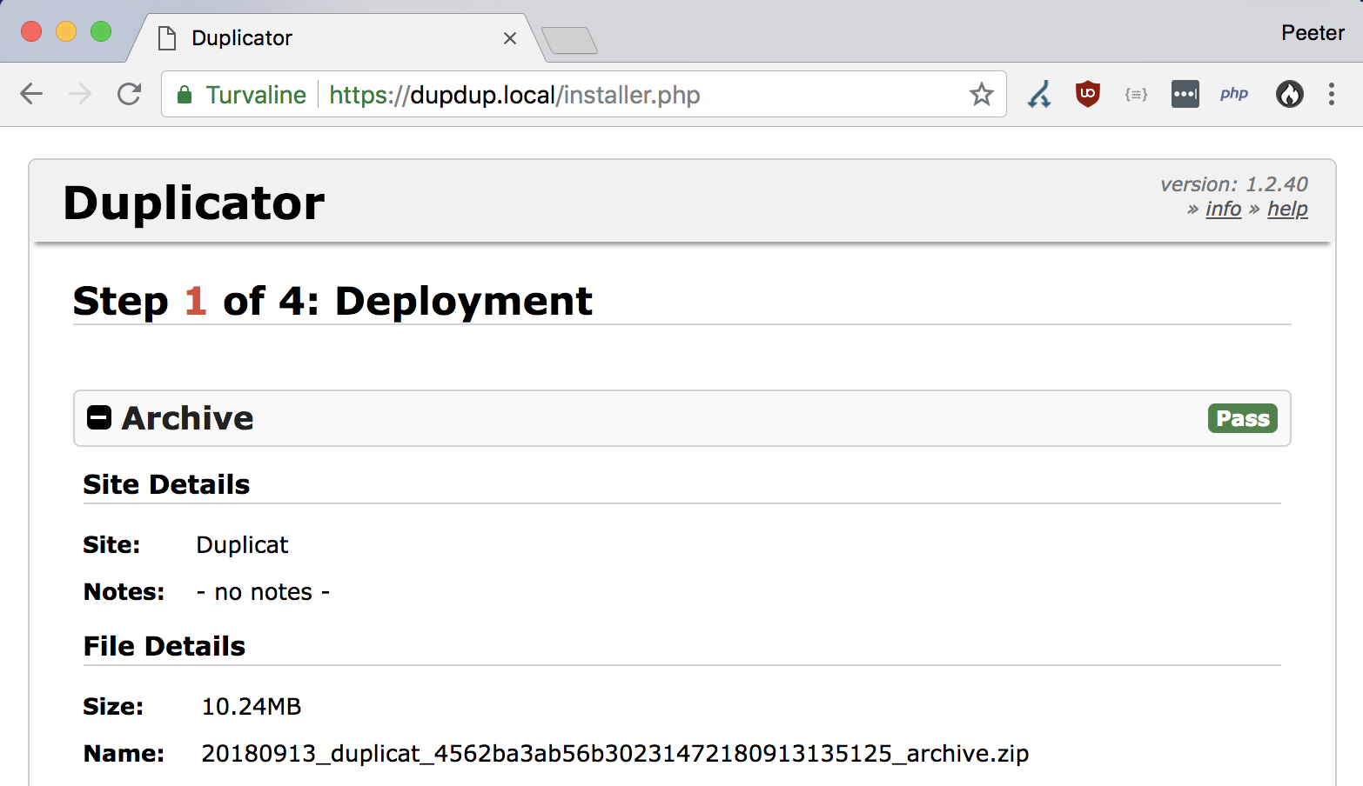Viewport: 1363px width, 786px height.
Task: Reload the installer page
Action: click(x=129, y=94)
